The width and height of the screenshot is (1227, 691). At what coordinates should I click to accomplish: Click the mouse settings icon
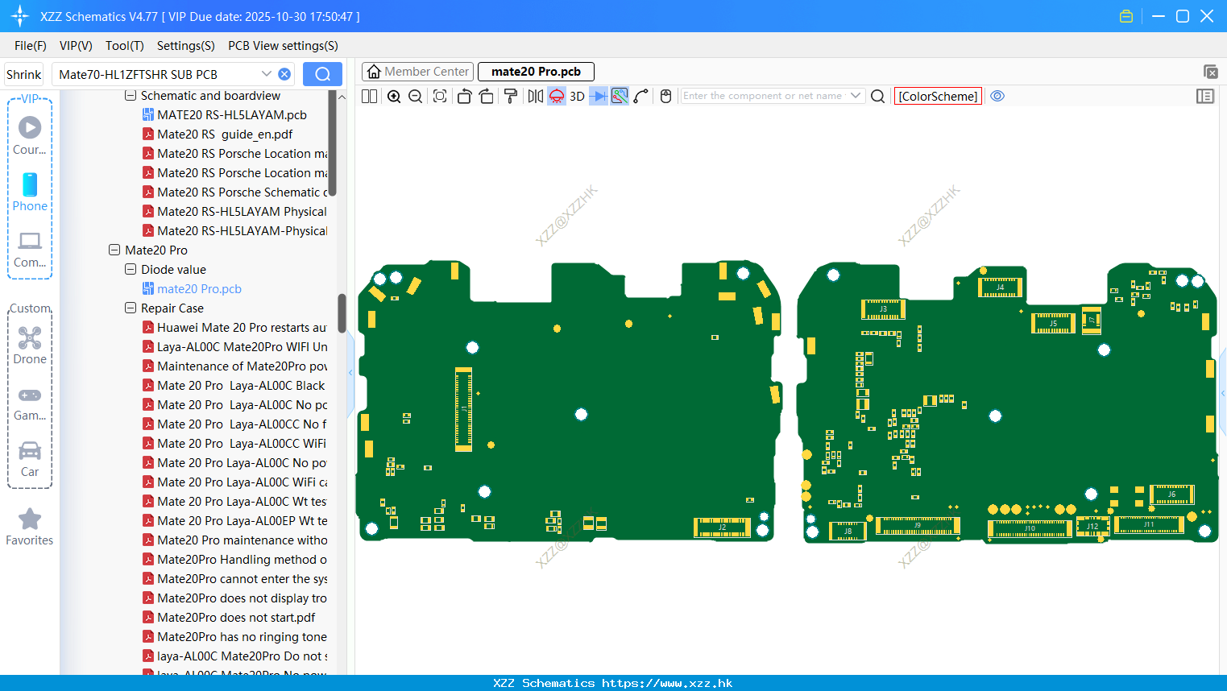(665, 96)
